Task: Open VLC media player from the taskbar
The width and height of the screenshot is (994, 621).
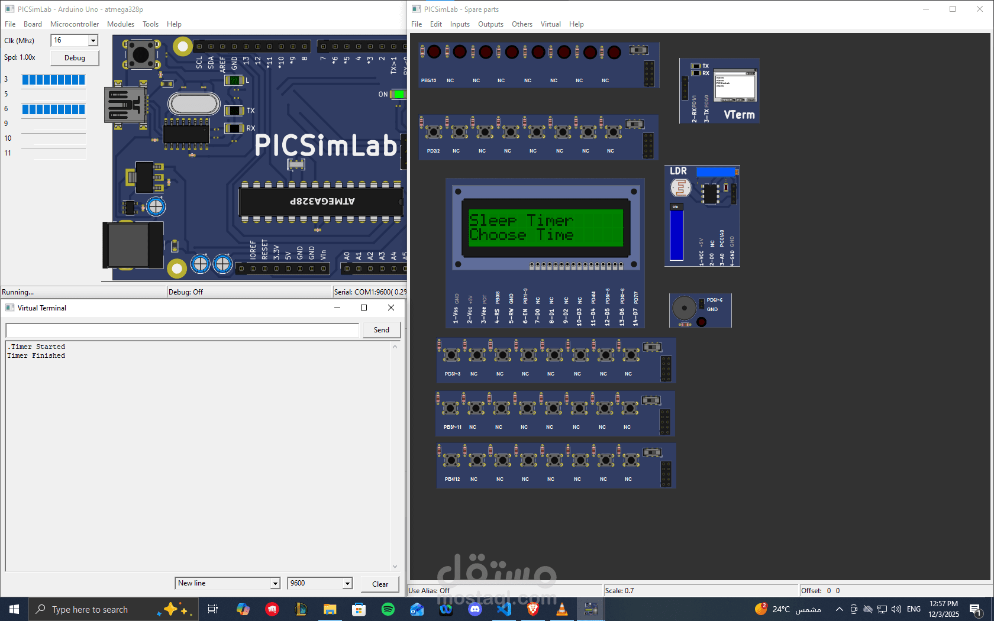Action: 561,609
